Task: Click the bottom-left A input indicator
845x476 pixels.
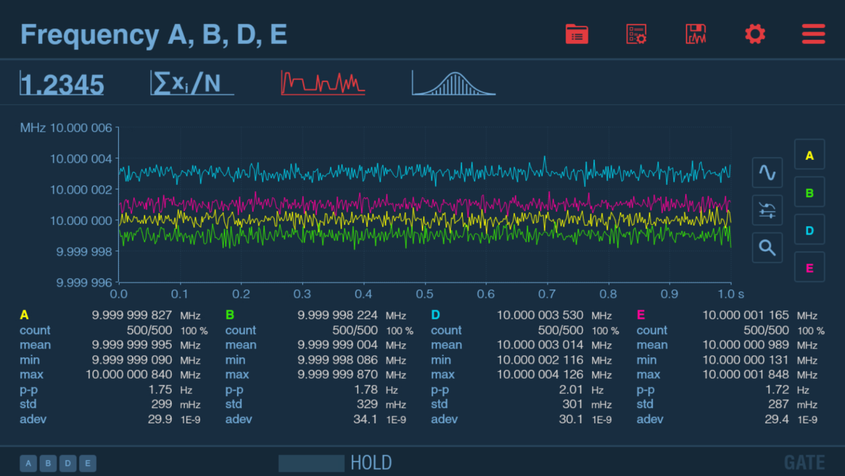Action: tap(29, 463)
